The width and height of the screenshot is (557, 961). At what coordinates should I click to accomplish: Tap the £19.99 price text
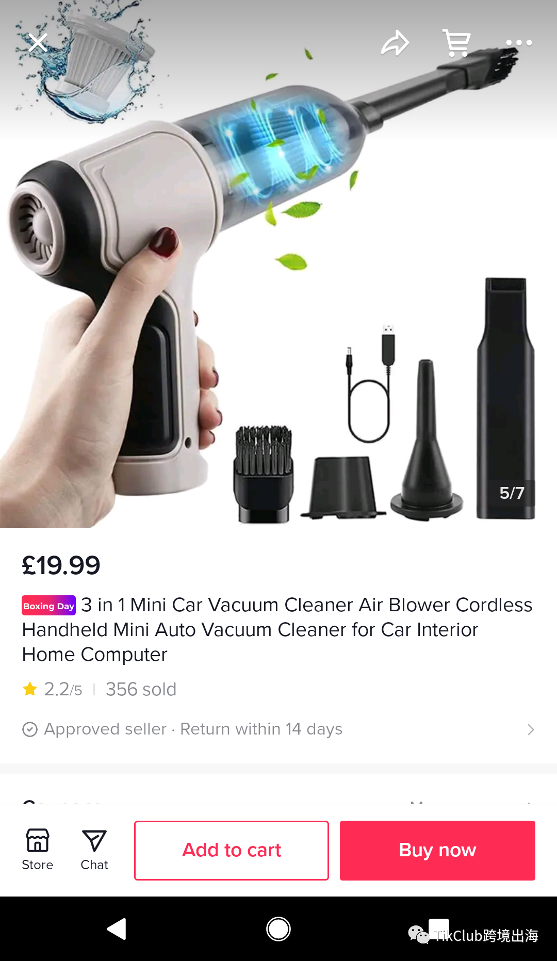(x=61, y=565)
